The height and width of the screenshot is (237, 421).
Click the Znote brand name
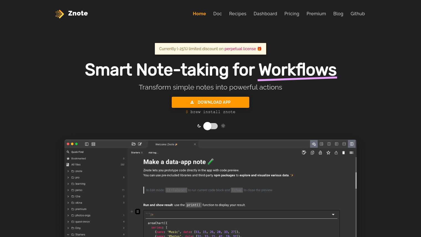[x=78, y=13]
